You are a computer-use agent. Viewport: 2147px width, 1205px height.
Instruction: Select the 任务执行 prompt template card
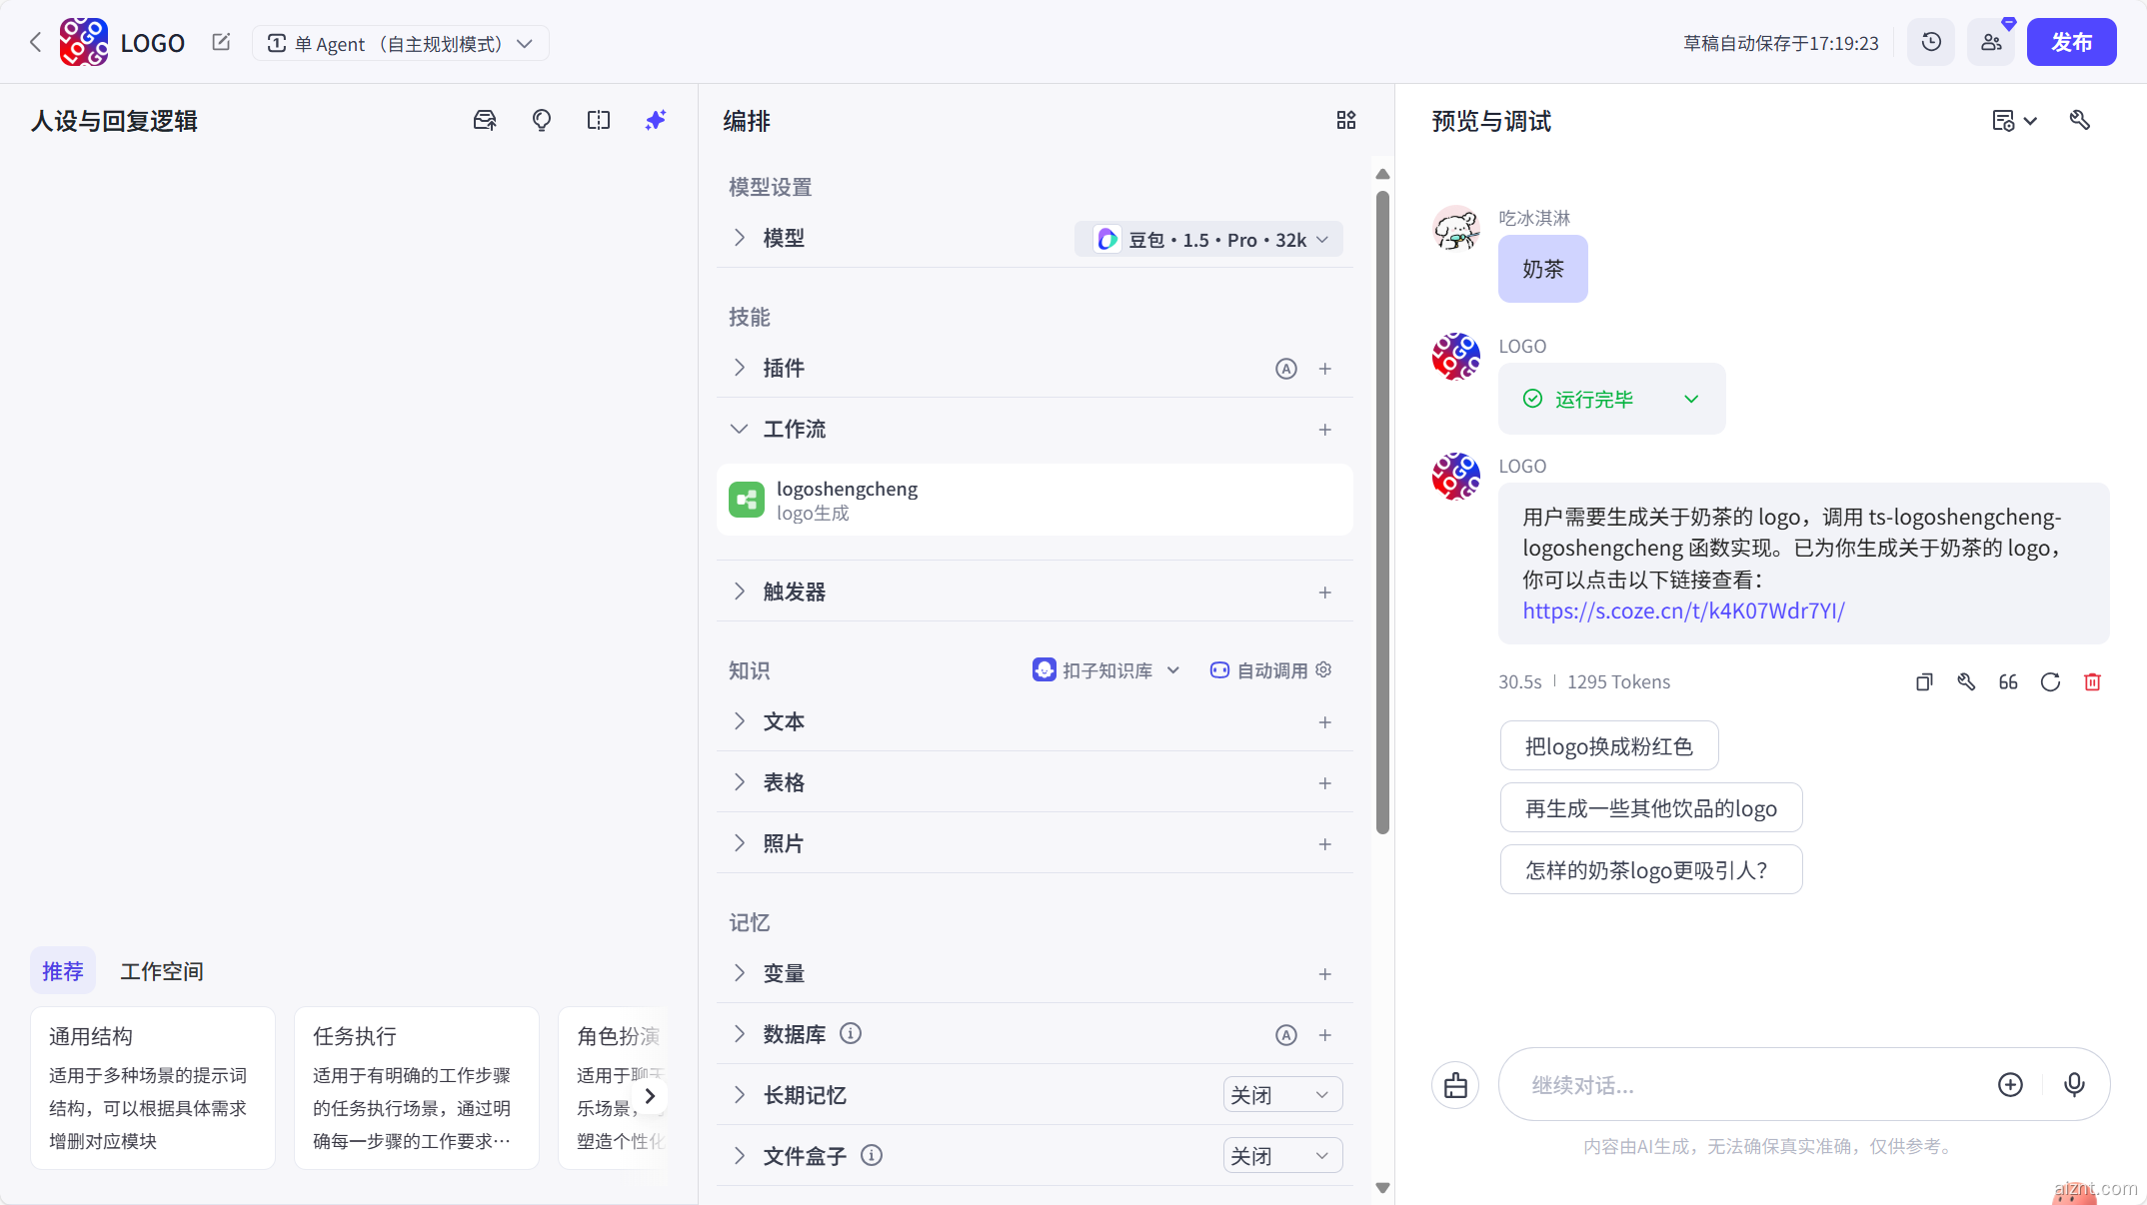(x=417, y=1088)
